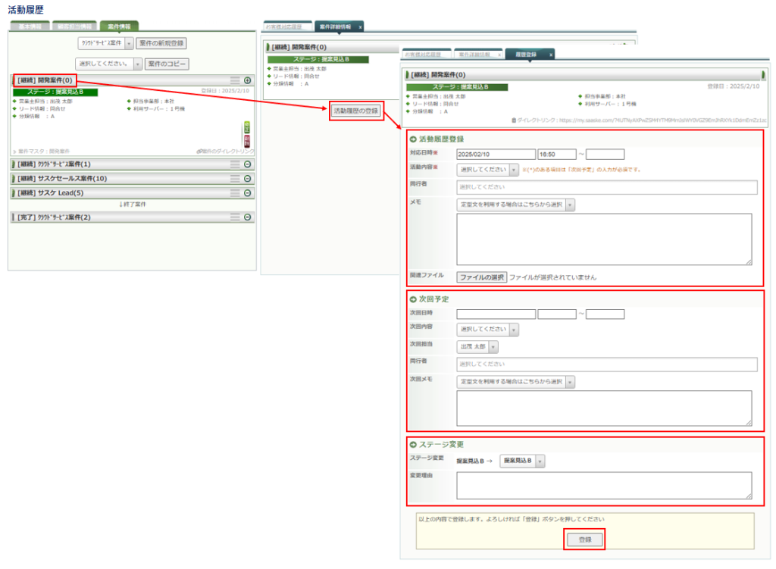Click the drag handle on 完了 ｸﾗｳﾄﾞｻｰﾋﾞｽ案件 row
Viewport: 776px width, 569px height.
tap(235, 217)
